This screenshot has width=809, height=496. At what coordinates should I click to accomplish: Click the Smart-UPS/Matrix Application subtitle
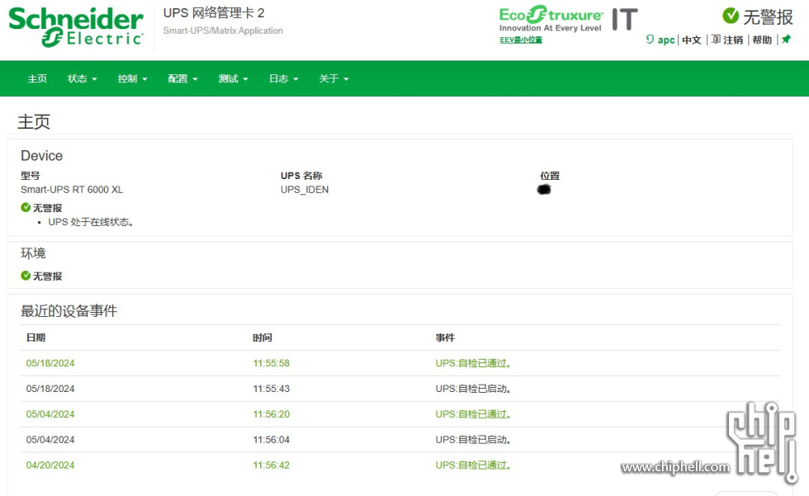coord(223,31)
